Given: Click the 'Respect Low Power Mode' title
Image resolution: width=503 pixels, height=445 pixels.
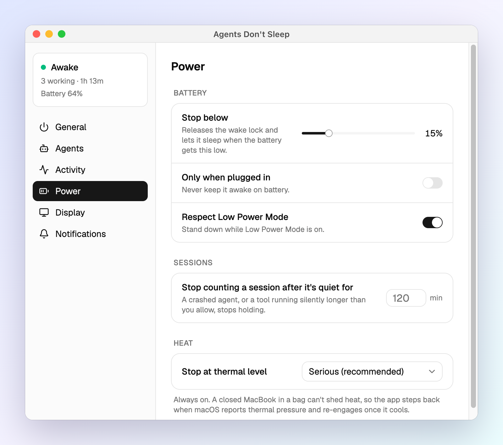Looking at the screenshot, I should tap(235, 217).
